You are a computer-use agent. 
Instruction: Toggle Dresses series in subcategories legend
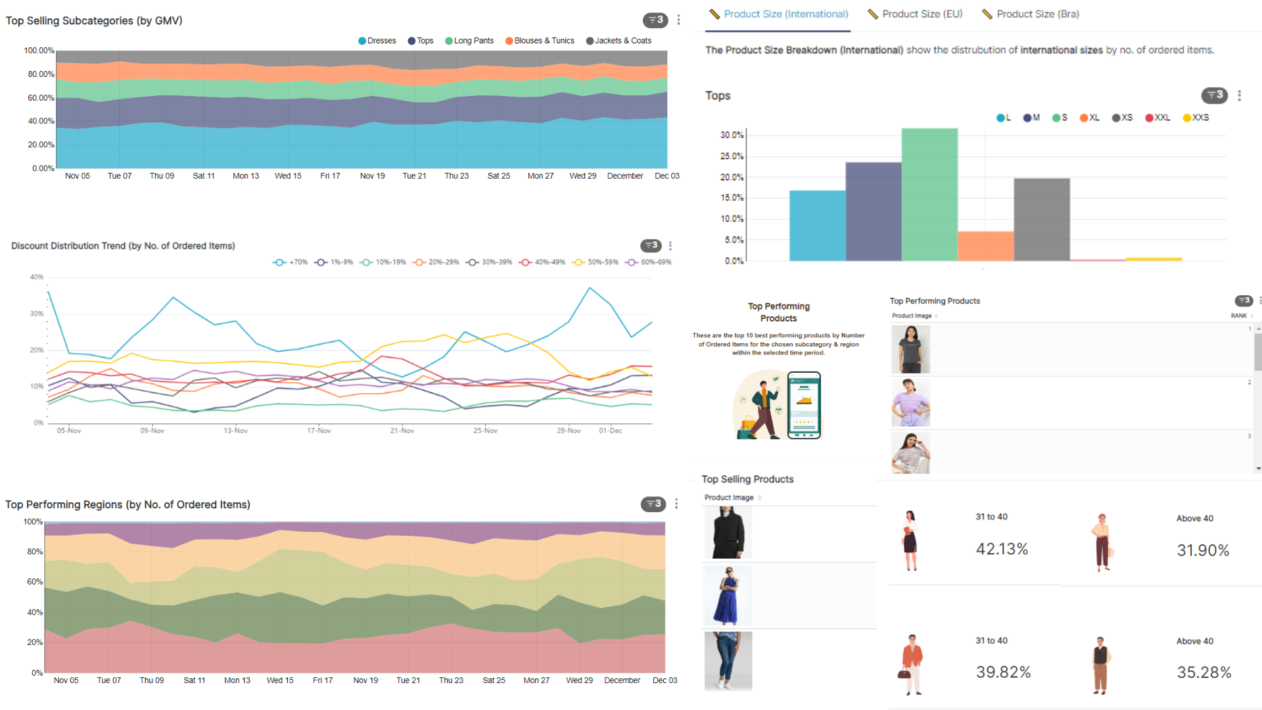[377, 41]
